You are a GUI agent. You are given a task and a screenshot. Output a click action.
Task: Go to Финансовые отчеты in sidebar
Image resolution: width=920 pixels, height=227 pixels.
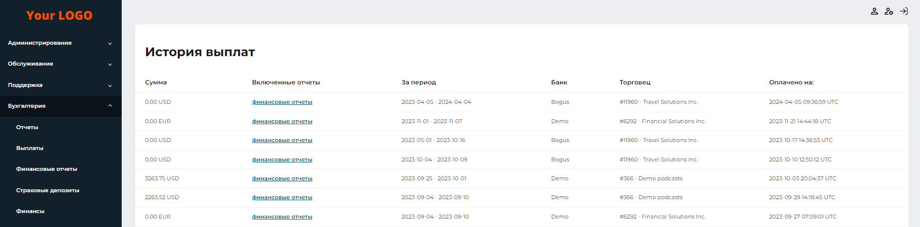tap(47, 169)
